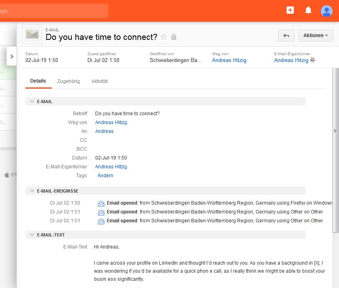Click the envelope icon on the first Email opened event

point(101,203)
